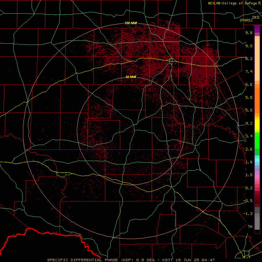Click the bright green color bar segment
Screen dimensions: 262x262
coord(257,141)
